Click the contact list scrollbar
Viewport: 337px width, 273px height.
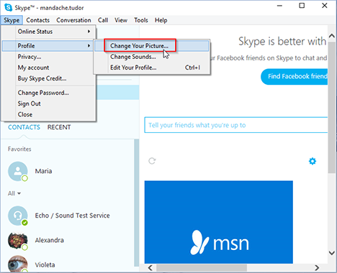pos(137,203)
